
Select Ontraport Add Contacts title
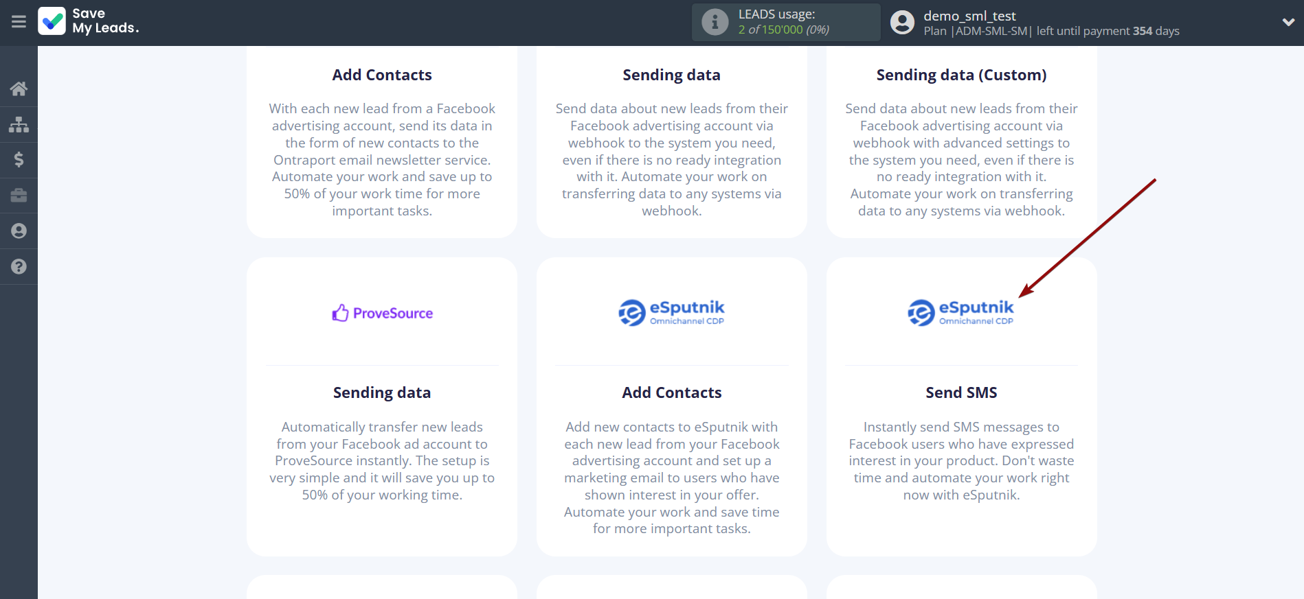(x=382, y=75)
